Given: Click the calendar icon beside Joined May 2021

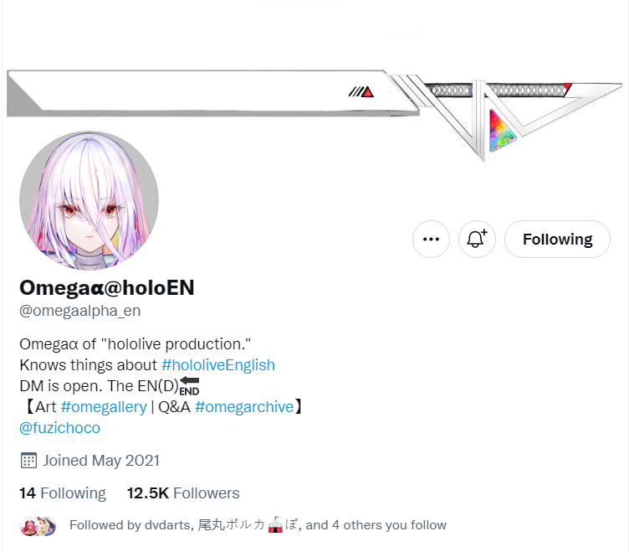Looking at the screenshot, I should tap(28, 461).
